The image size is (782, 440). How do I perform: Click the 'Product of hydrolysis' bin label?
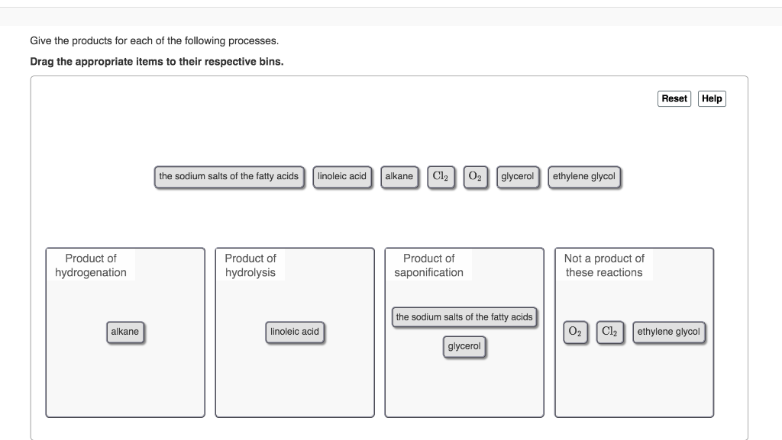(x=250, y=265)
